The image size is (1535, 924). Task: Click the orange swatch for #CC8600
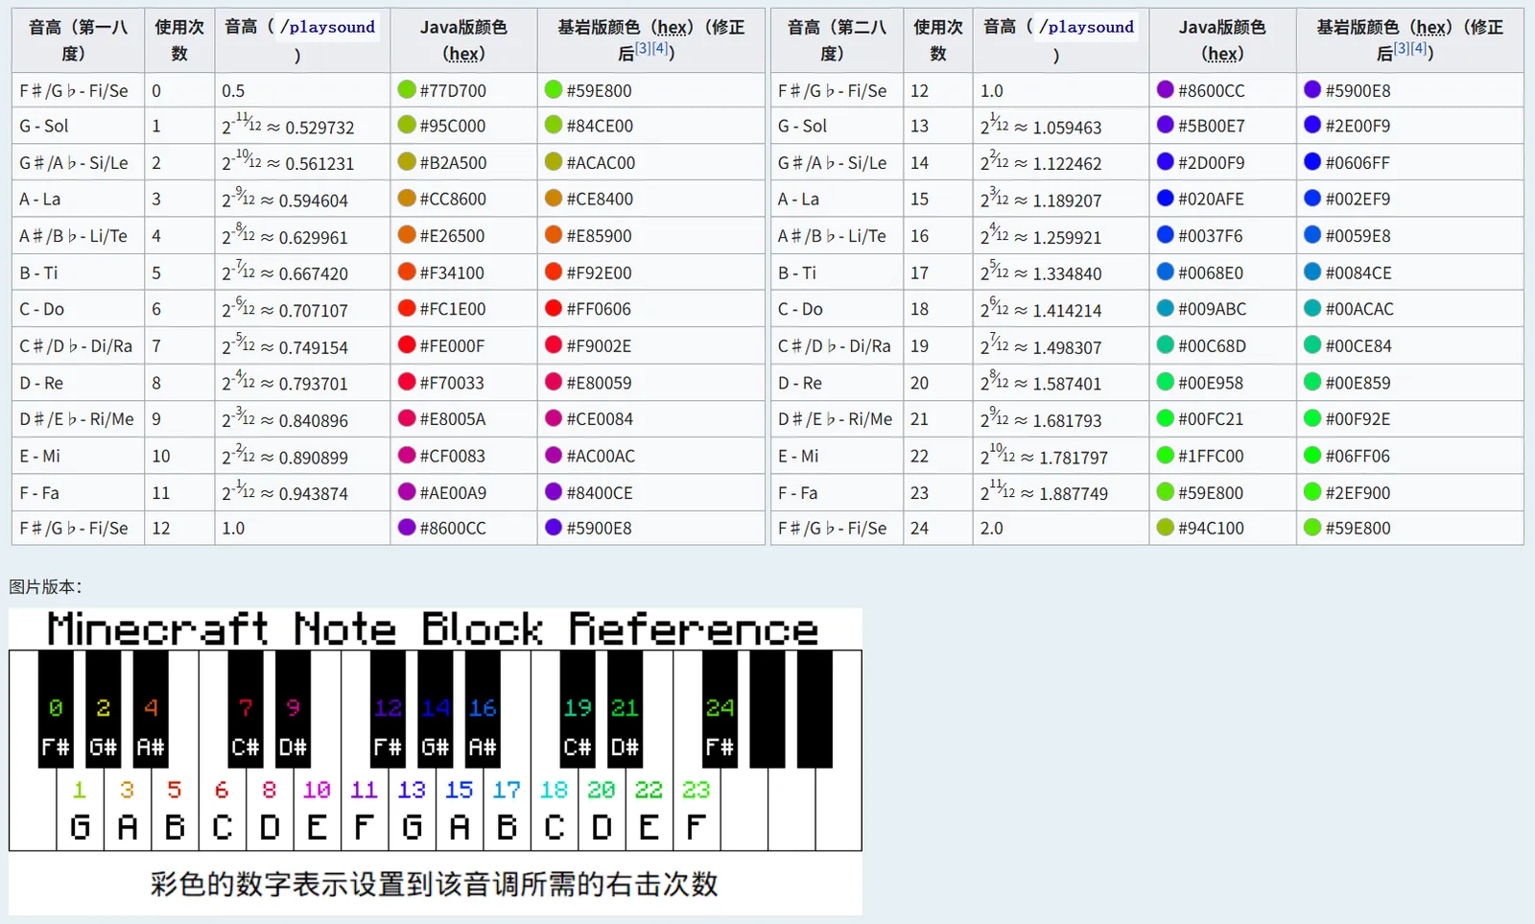pos(407,199)
